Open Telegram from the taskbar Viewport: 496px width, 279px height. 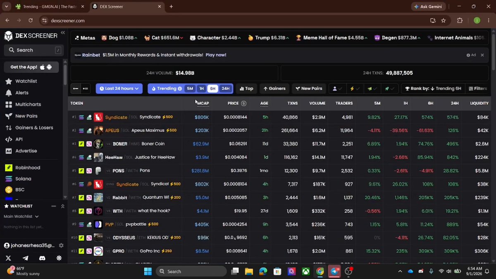(334, 272)
